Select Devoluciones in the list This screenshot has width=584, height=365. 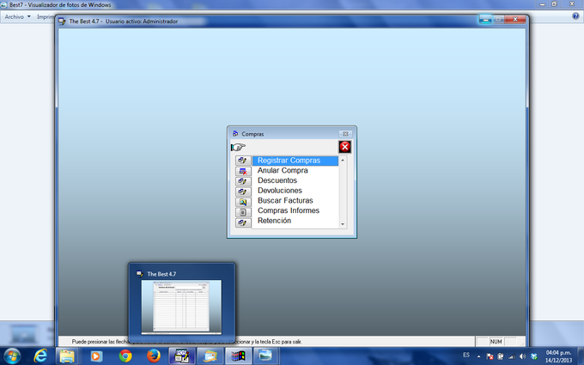[295, 191]
